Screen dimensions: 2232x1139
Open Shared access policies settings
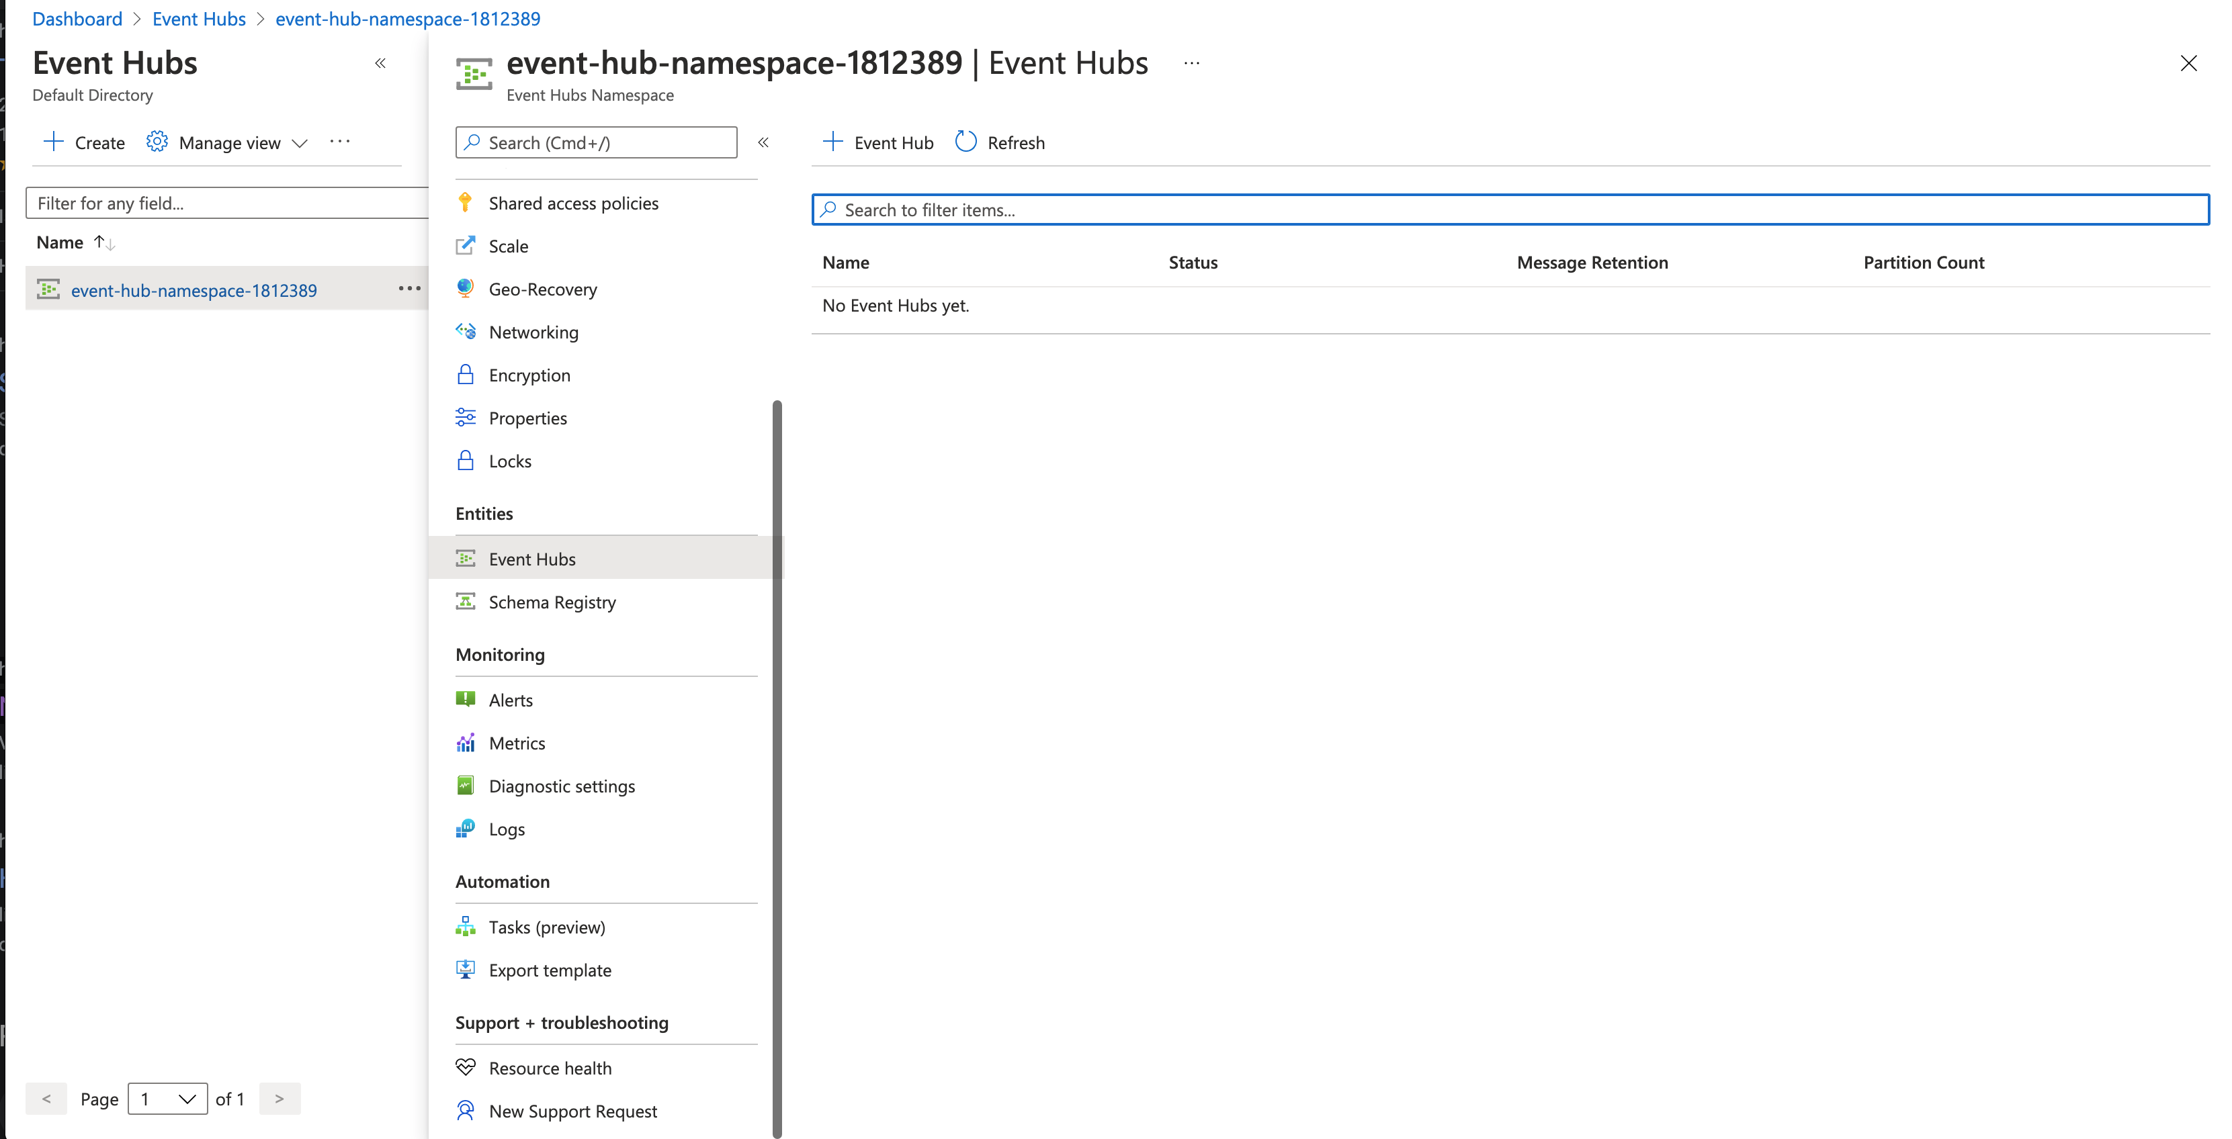pos(572,203)
